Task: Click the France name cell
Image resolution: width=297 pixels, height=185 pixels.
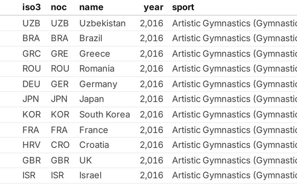Action: click(94, 130)
